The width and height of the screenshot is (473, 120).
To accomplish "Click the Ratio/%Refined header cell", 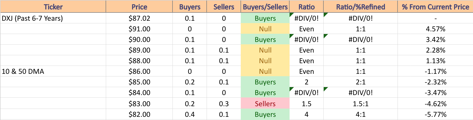I will pos(360,7).
